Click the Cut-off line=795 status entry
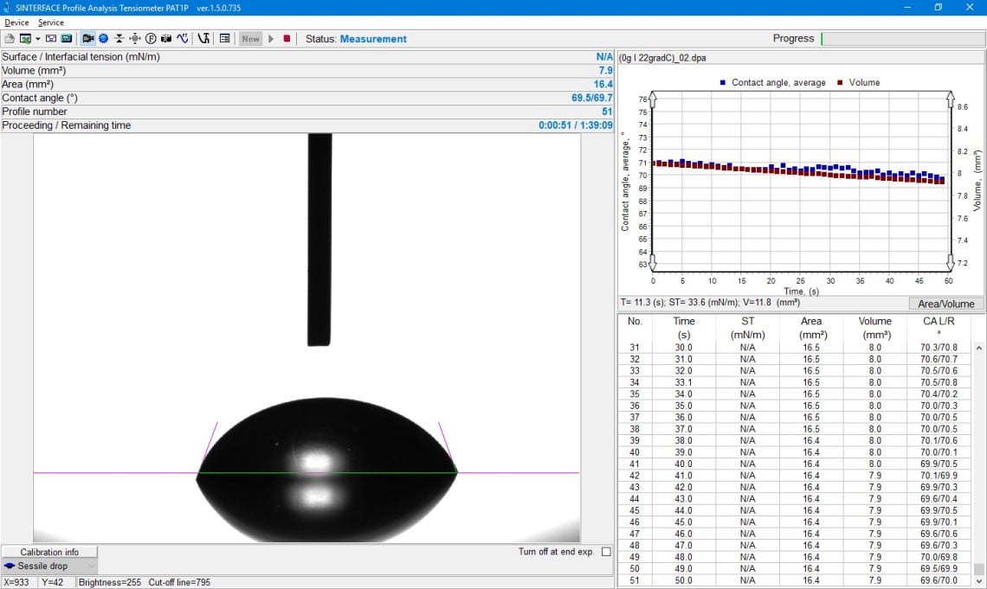 pos(179,582)
